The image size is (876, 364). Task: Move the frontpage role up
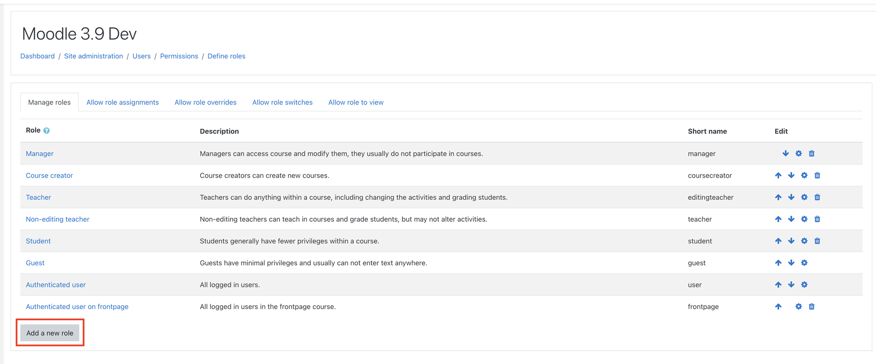(778, 306)
